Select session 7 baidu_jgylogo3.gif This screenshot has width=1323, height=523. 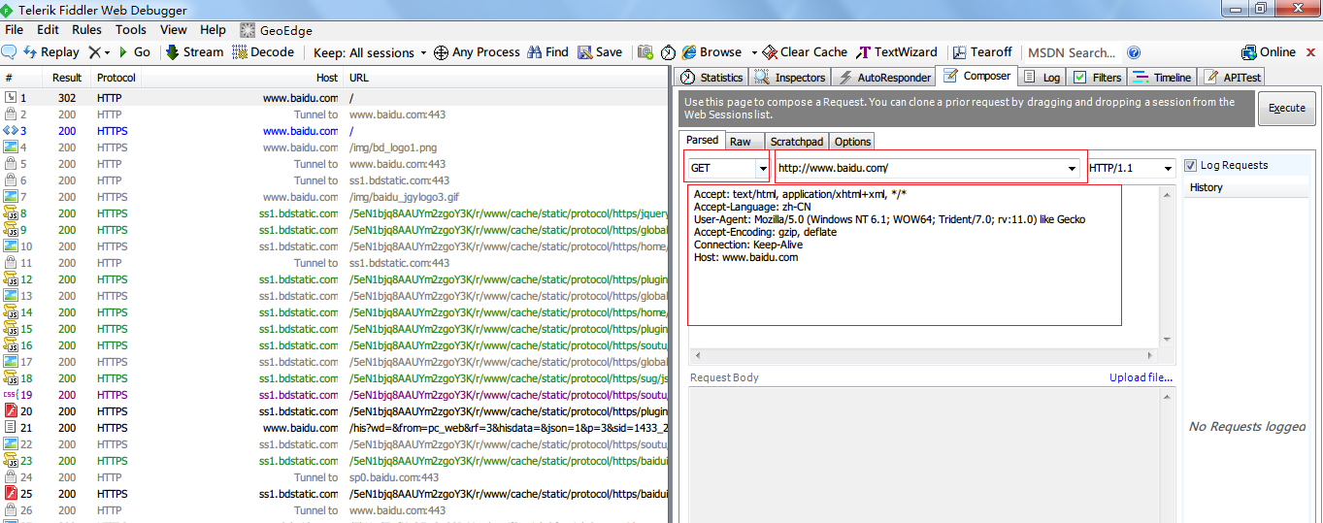coord(334,197)
